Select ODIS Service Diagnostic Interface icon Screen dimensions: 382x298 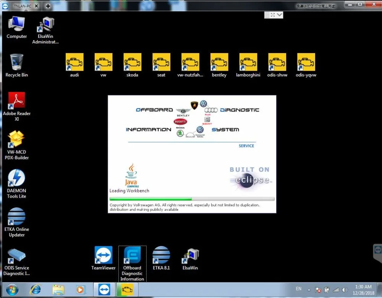16,262
